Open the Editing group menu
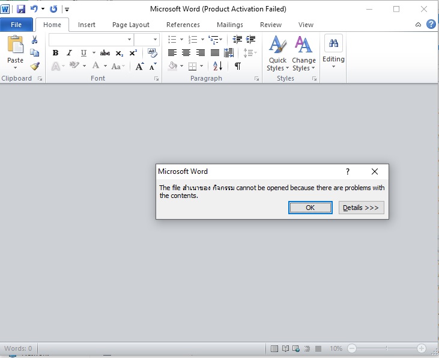The height and width of the screenshot is (358, 439). tap(333, 52)
